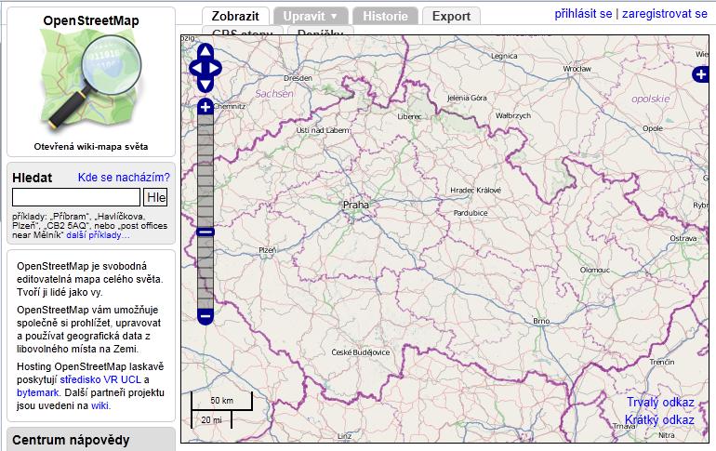Viewport: 716px width, 451px height.
Task: Open the layer switcher plus button on the map's right edge
Action: [x=700, y=74]
